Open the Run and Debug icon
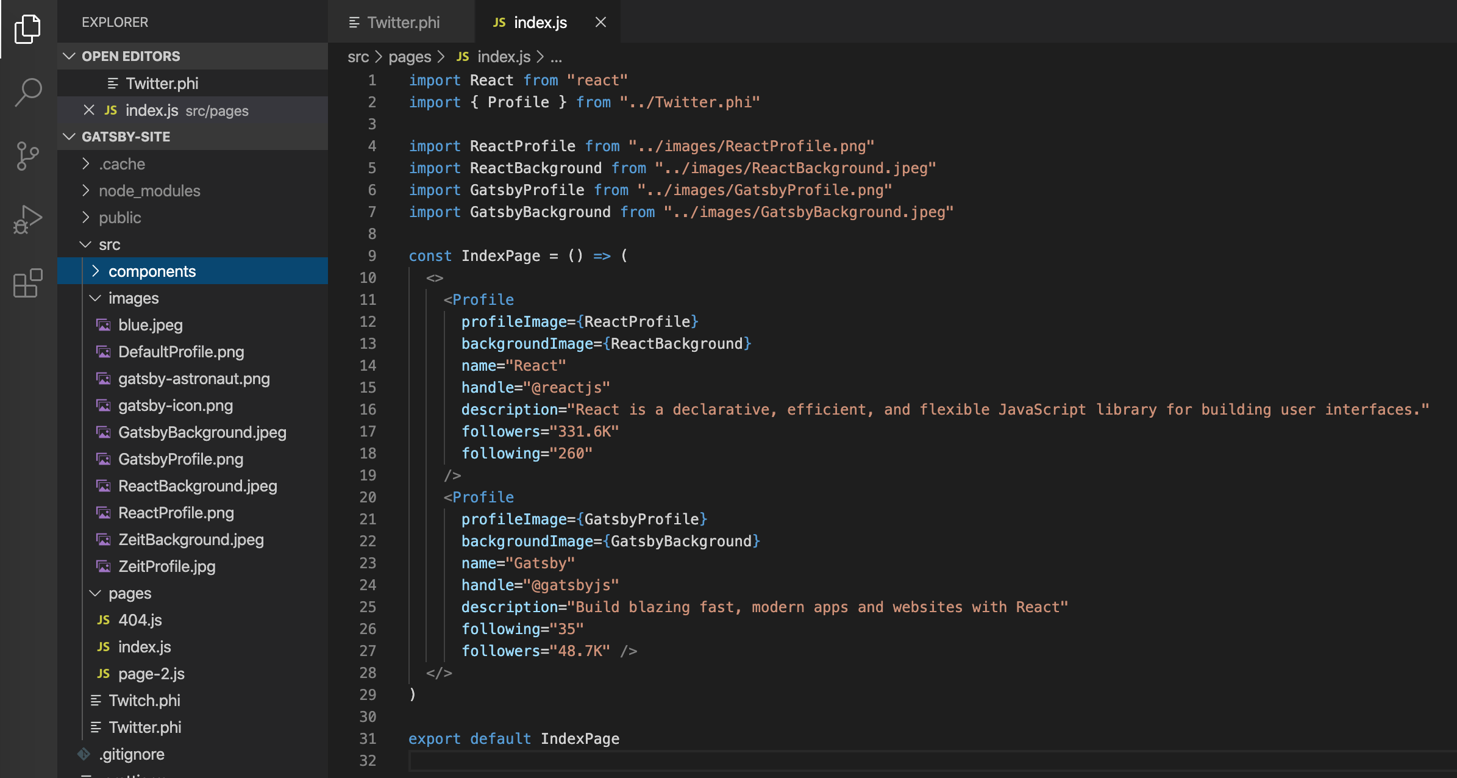The width and height of the screenshot is (1457, 778). tap(27, 219)
